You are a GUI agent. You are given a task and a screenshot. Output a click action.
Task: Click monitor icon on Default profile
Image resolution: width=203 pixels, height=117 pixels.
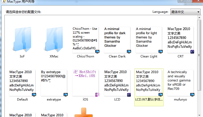coord(34,95)
